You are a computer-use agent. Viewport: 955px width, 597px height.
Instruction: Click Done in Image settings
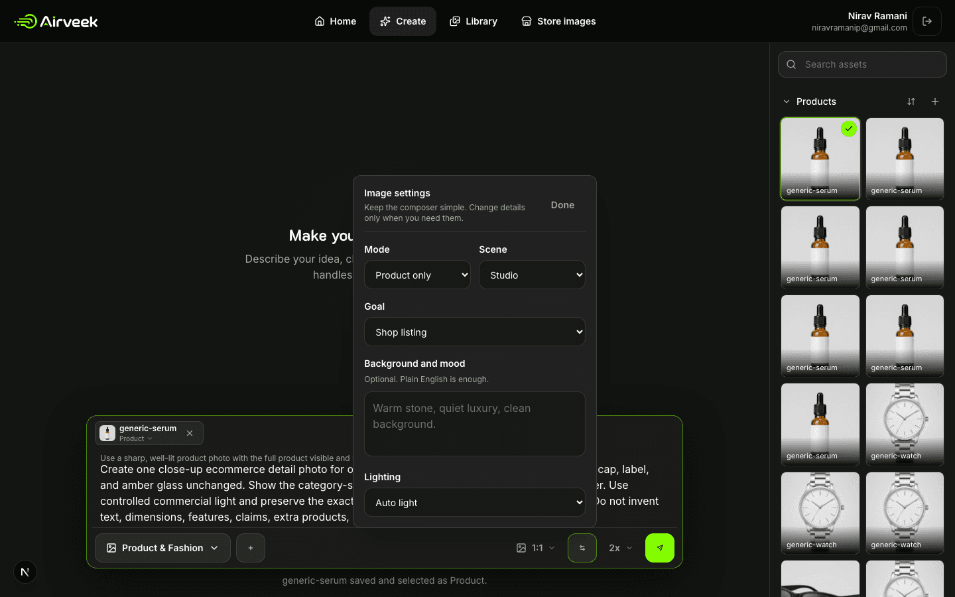coord(562,205)
